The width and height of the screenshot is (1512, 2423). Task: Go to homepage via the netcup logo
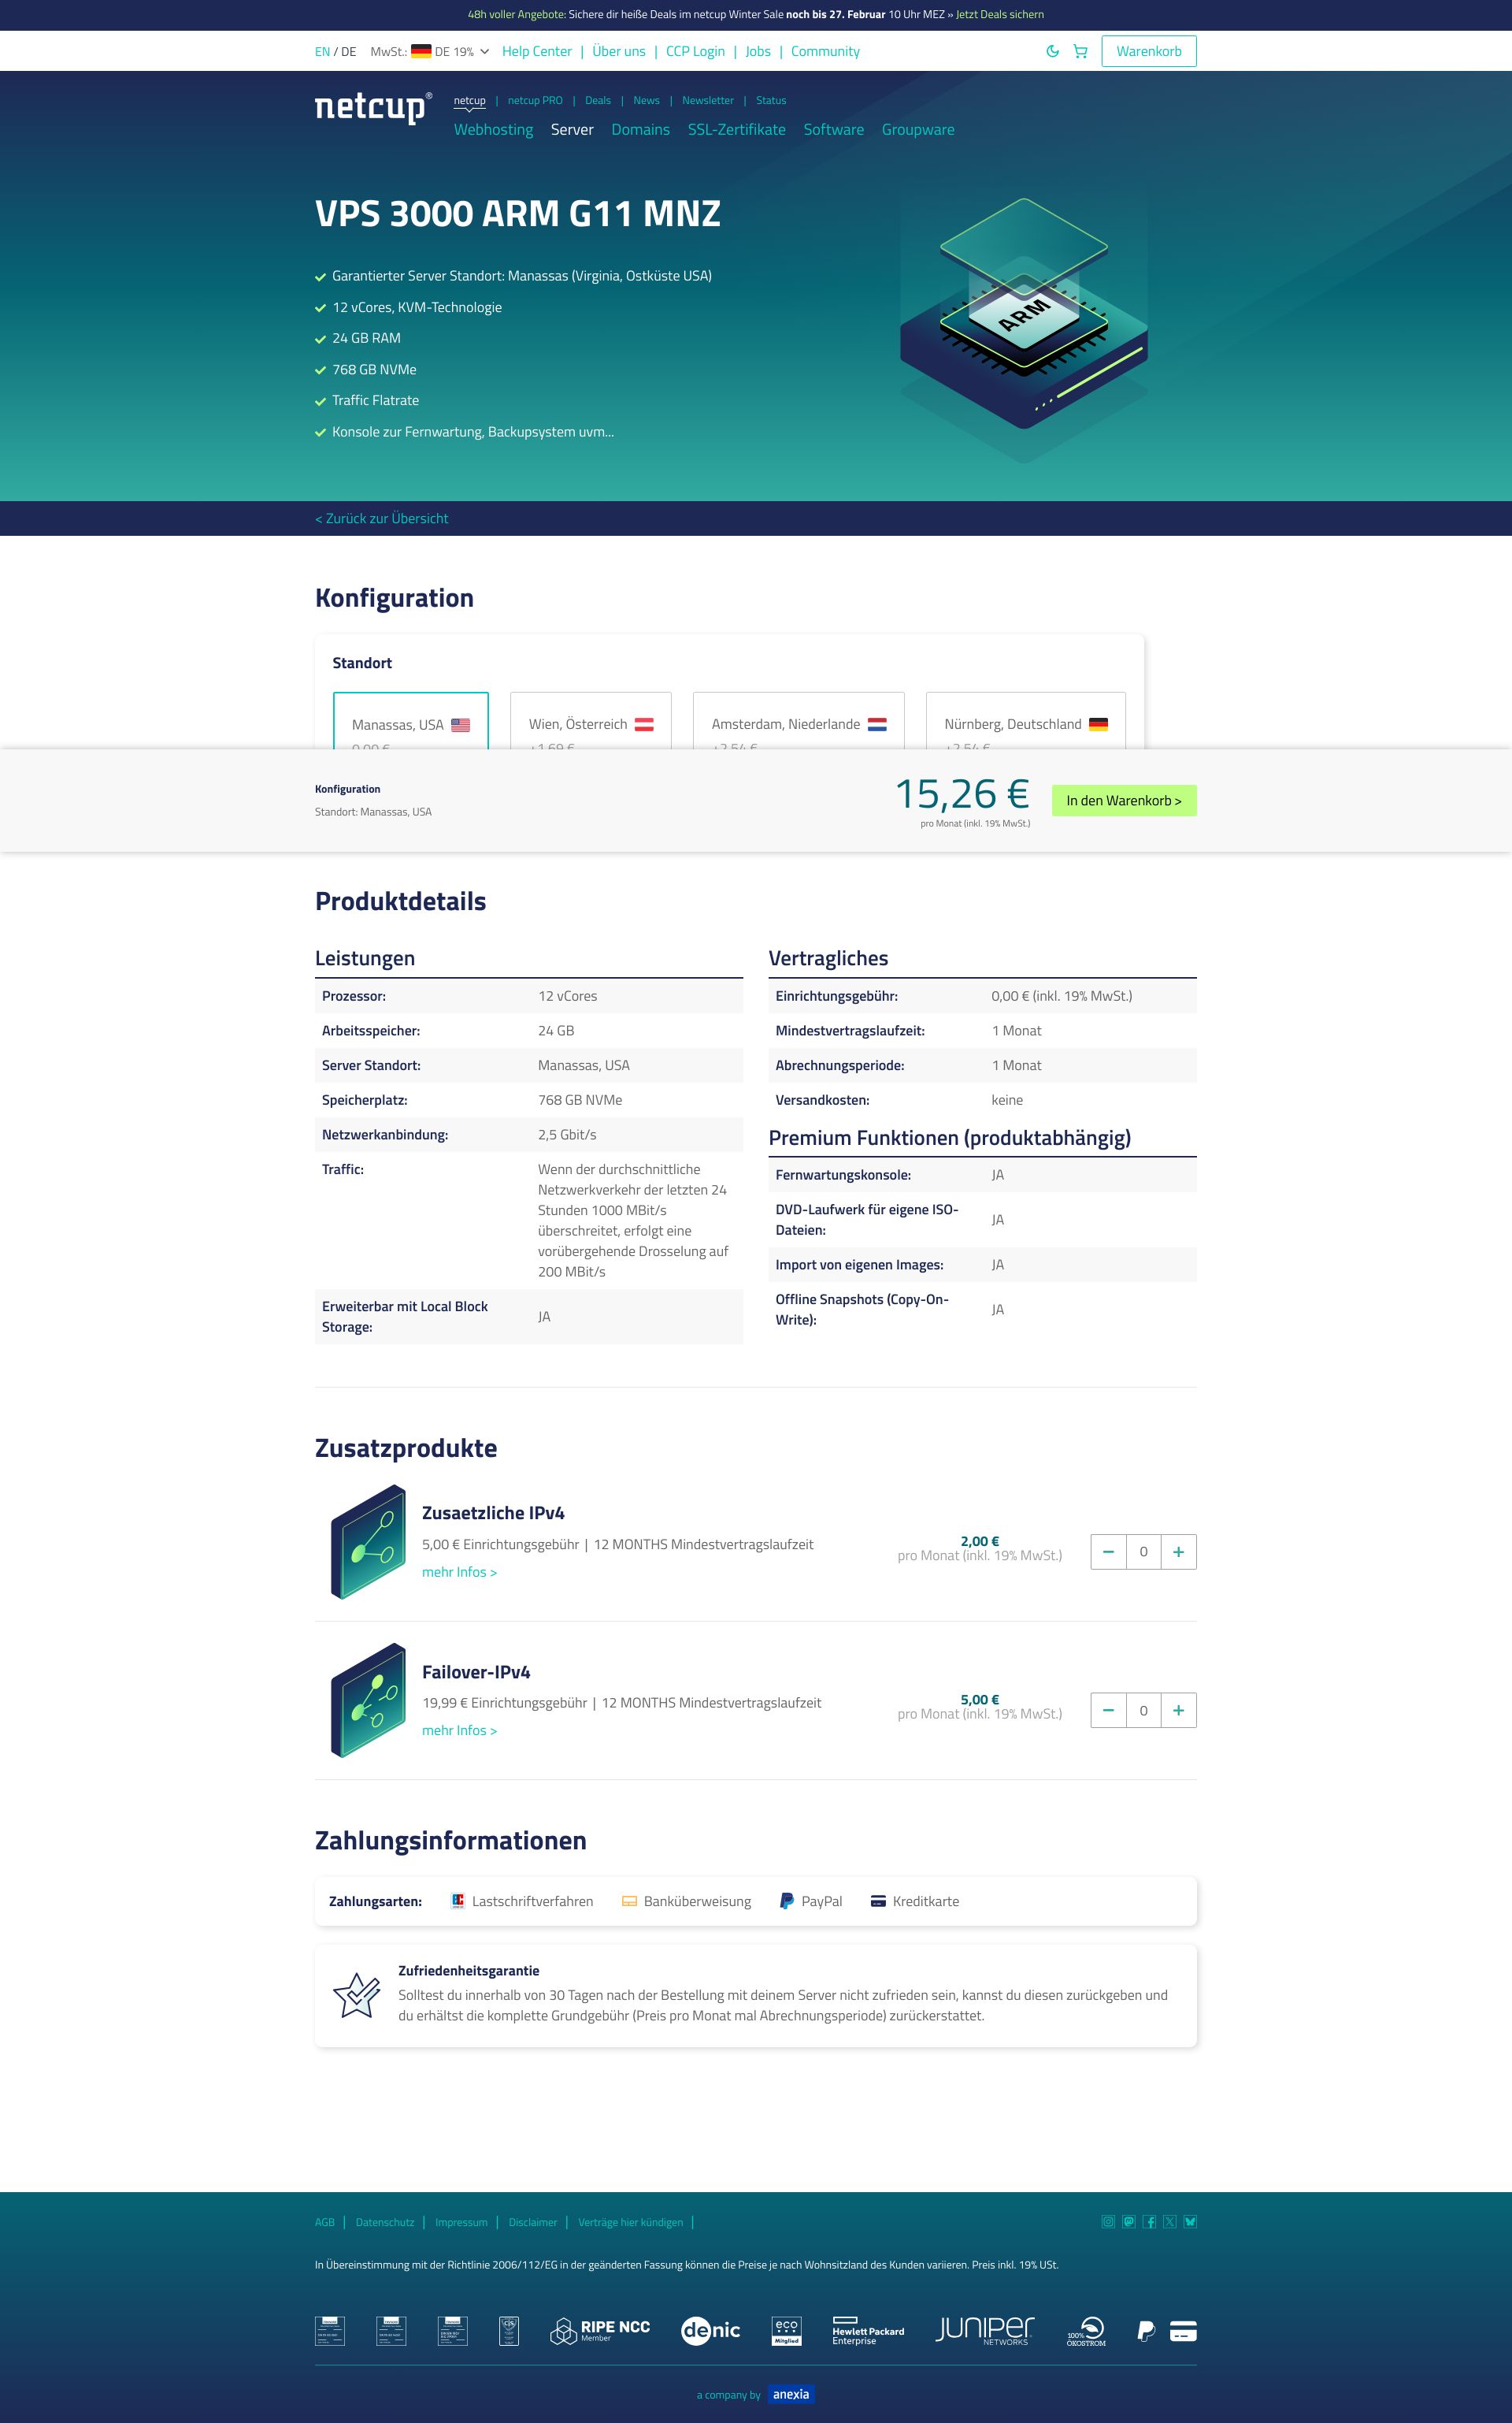tap(373, 108)
